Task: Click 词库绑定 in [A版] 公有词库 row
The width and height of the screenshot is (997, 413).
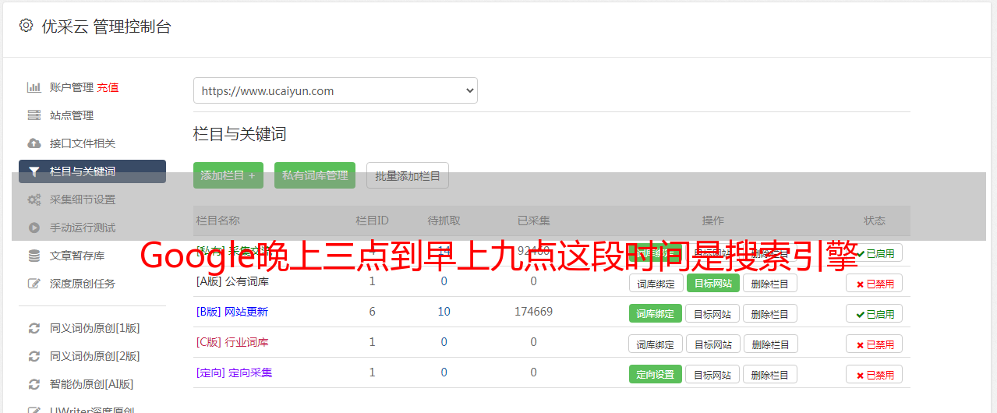Action: [656, 283]
